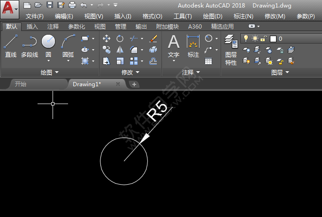Select the Circle (圆) tool icon
The width and height of the screenshot is (322, 217).
(x=48, y=41)
